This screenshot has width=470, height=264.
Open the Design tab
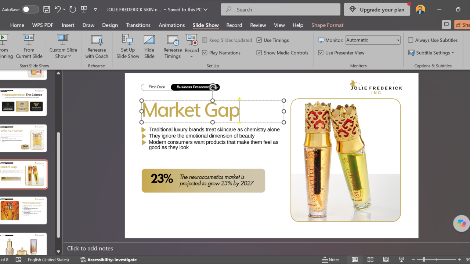[110, 25]
